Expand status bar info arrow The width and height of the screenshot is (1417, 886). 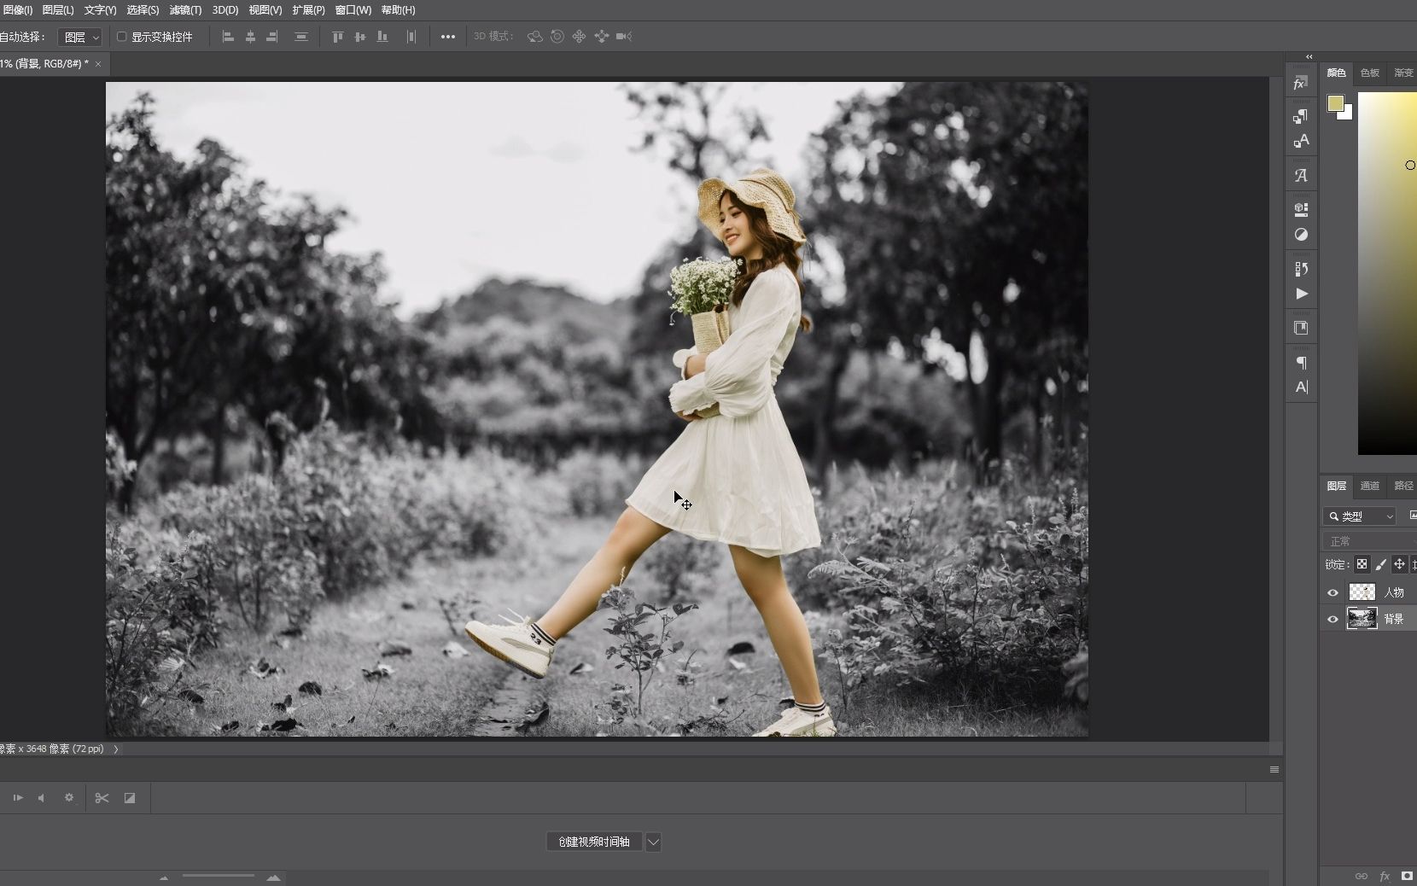(116, 749)
